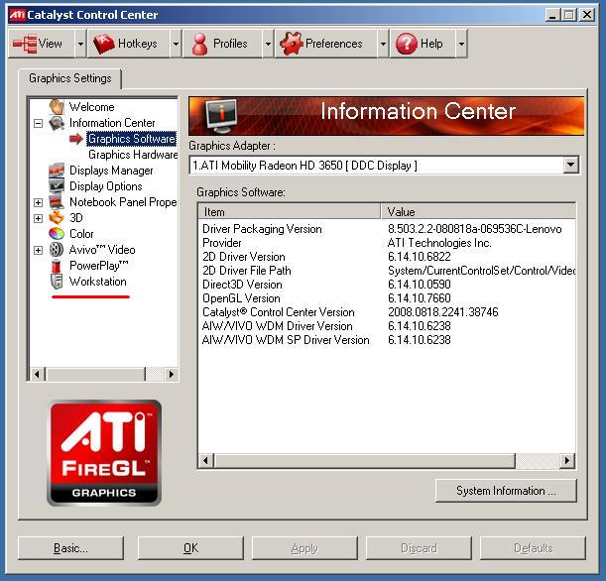Click the Defaults button
This screenshot has height=581, width=606.
coord(533,547)
